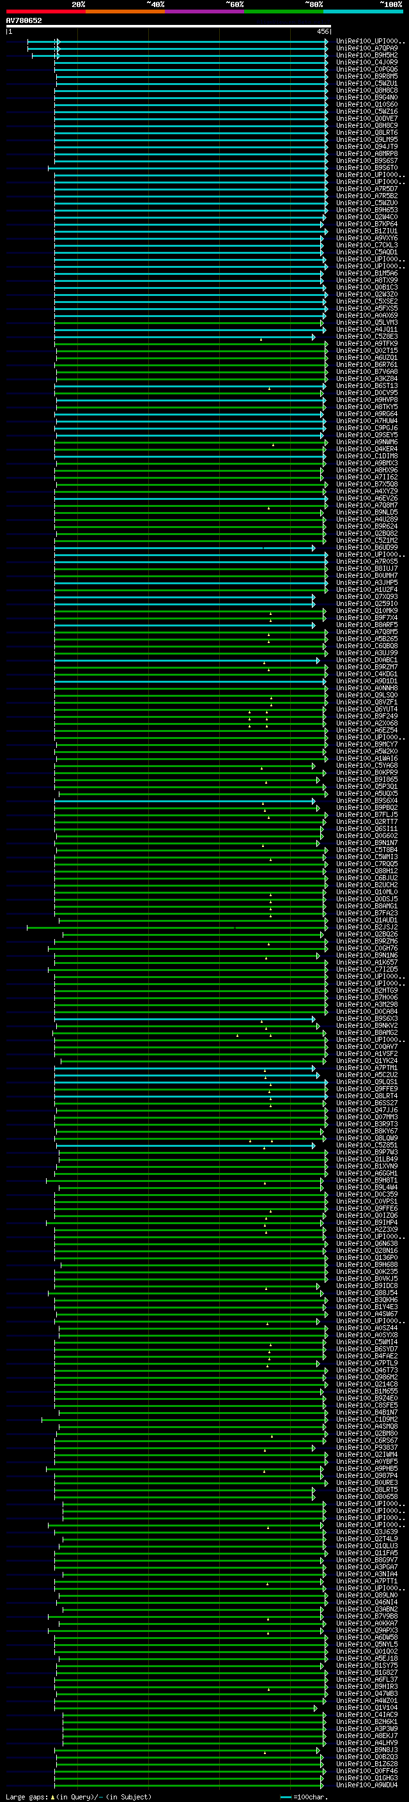The image size is (409, 1802).
Task: Open hit UniRef100_B1G827
Action: tap(367, 1673)
